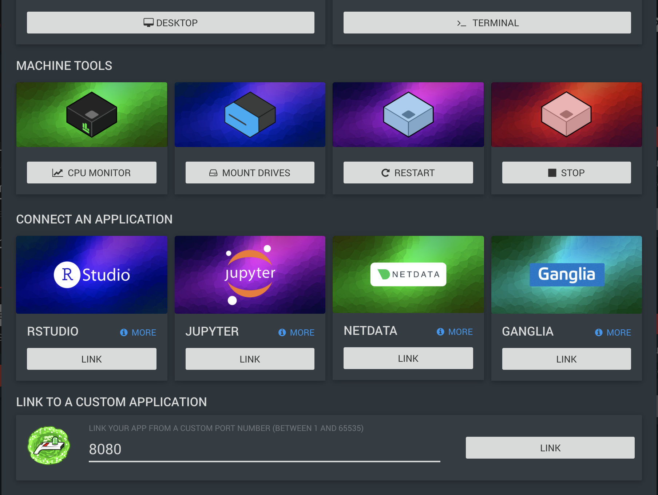Click the CPU Monitor button

[x=92, y=173]
